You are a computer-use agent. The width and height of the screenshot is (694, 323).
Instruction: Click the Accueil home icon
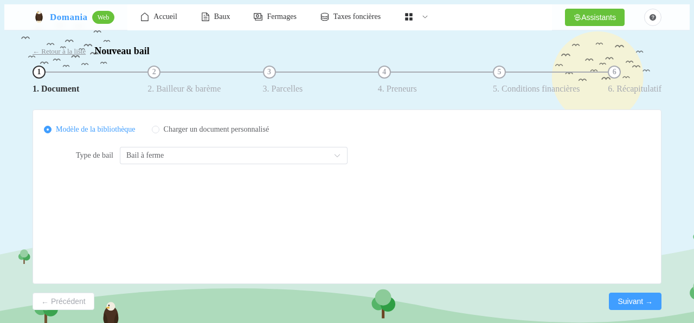click(145, 17)
